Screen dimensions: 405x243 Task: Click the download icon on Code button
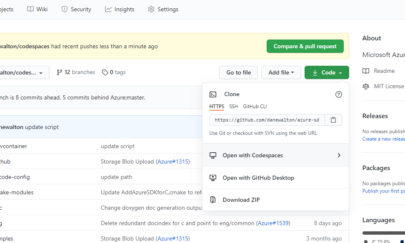click(x=315, y=73)
